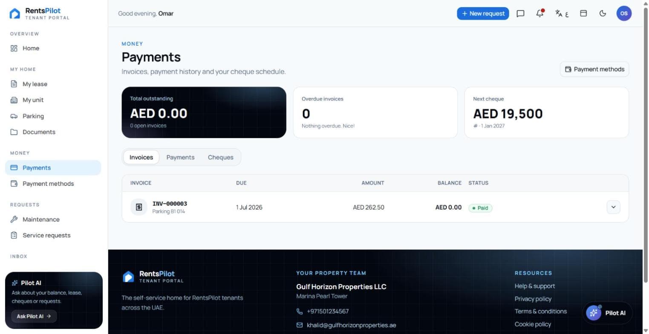Switch to the Cheques tab
This screenshot has width=649, height=334.
(220, 157)
